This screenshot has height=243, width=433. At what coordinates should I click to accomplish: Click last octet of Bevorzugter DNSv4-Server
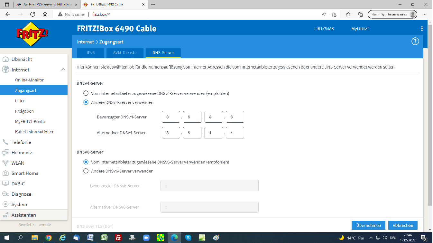coord(235,117)
